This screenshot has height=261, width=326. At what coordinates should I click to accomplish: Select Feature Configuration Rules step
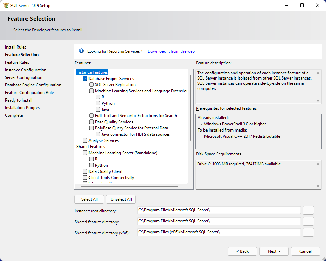(x=30, y=93)
